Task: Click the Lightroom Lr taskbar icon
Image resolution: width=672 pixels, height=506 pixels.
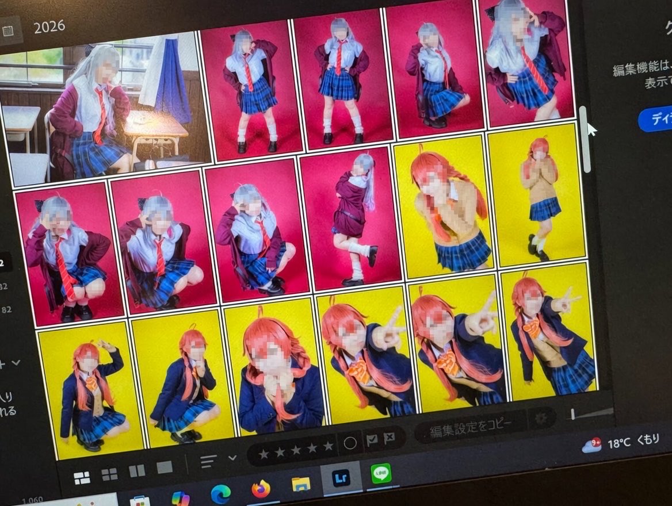Action: (x=342, y=477)
